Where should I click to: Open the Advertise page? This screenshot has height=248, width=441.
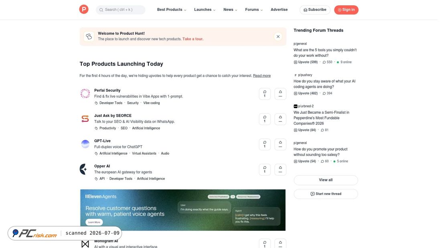[279, 10]
